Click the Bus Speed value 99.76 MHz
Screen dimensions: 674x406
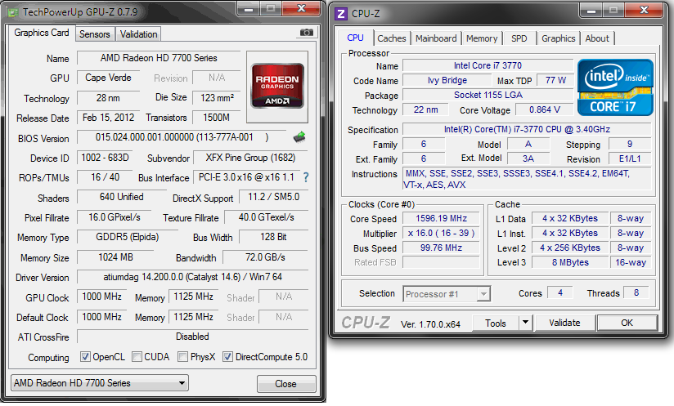pos(441,248)
